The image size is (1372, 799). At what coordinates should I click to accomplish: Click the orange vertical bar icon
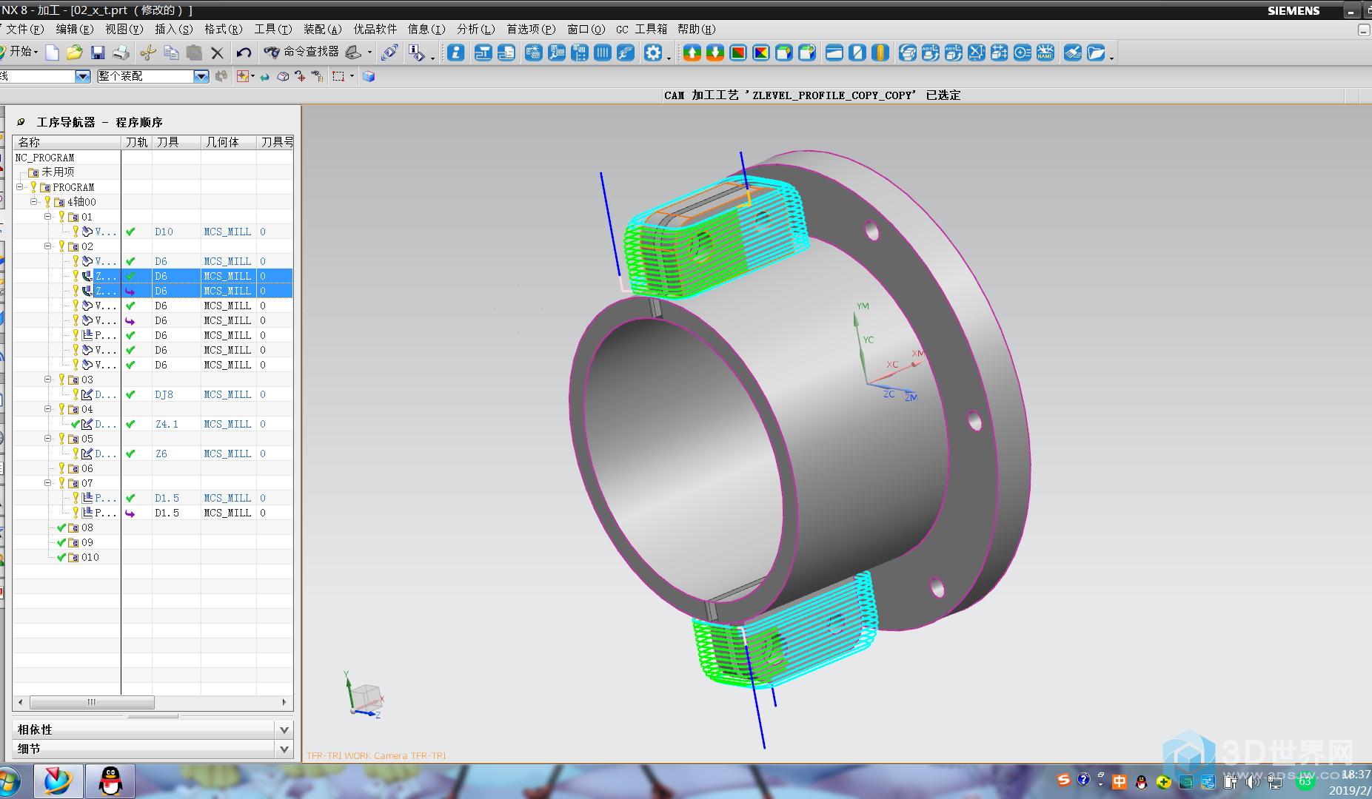tap(880, 53)
